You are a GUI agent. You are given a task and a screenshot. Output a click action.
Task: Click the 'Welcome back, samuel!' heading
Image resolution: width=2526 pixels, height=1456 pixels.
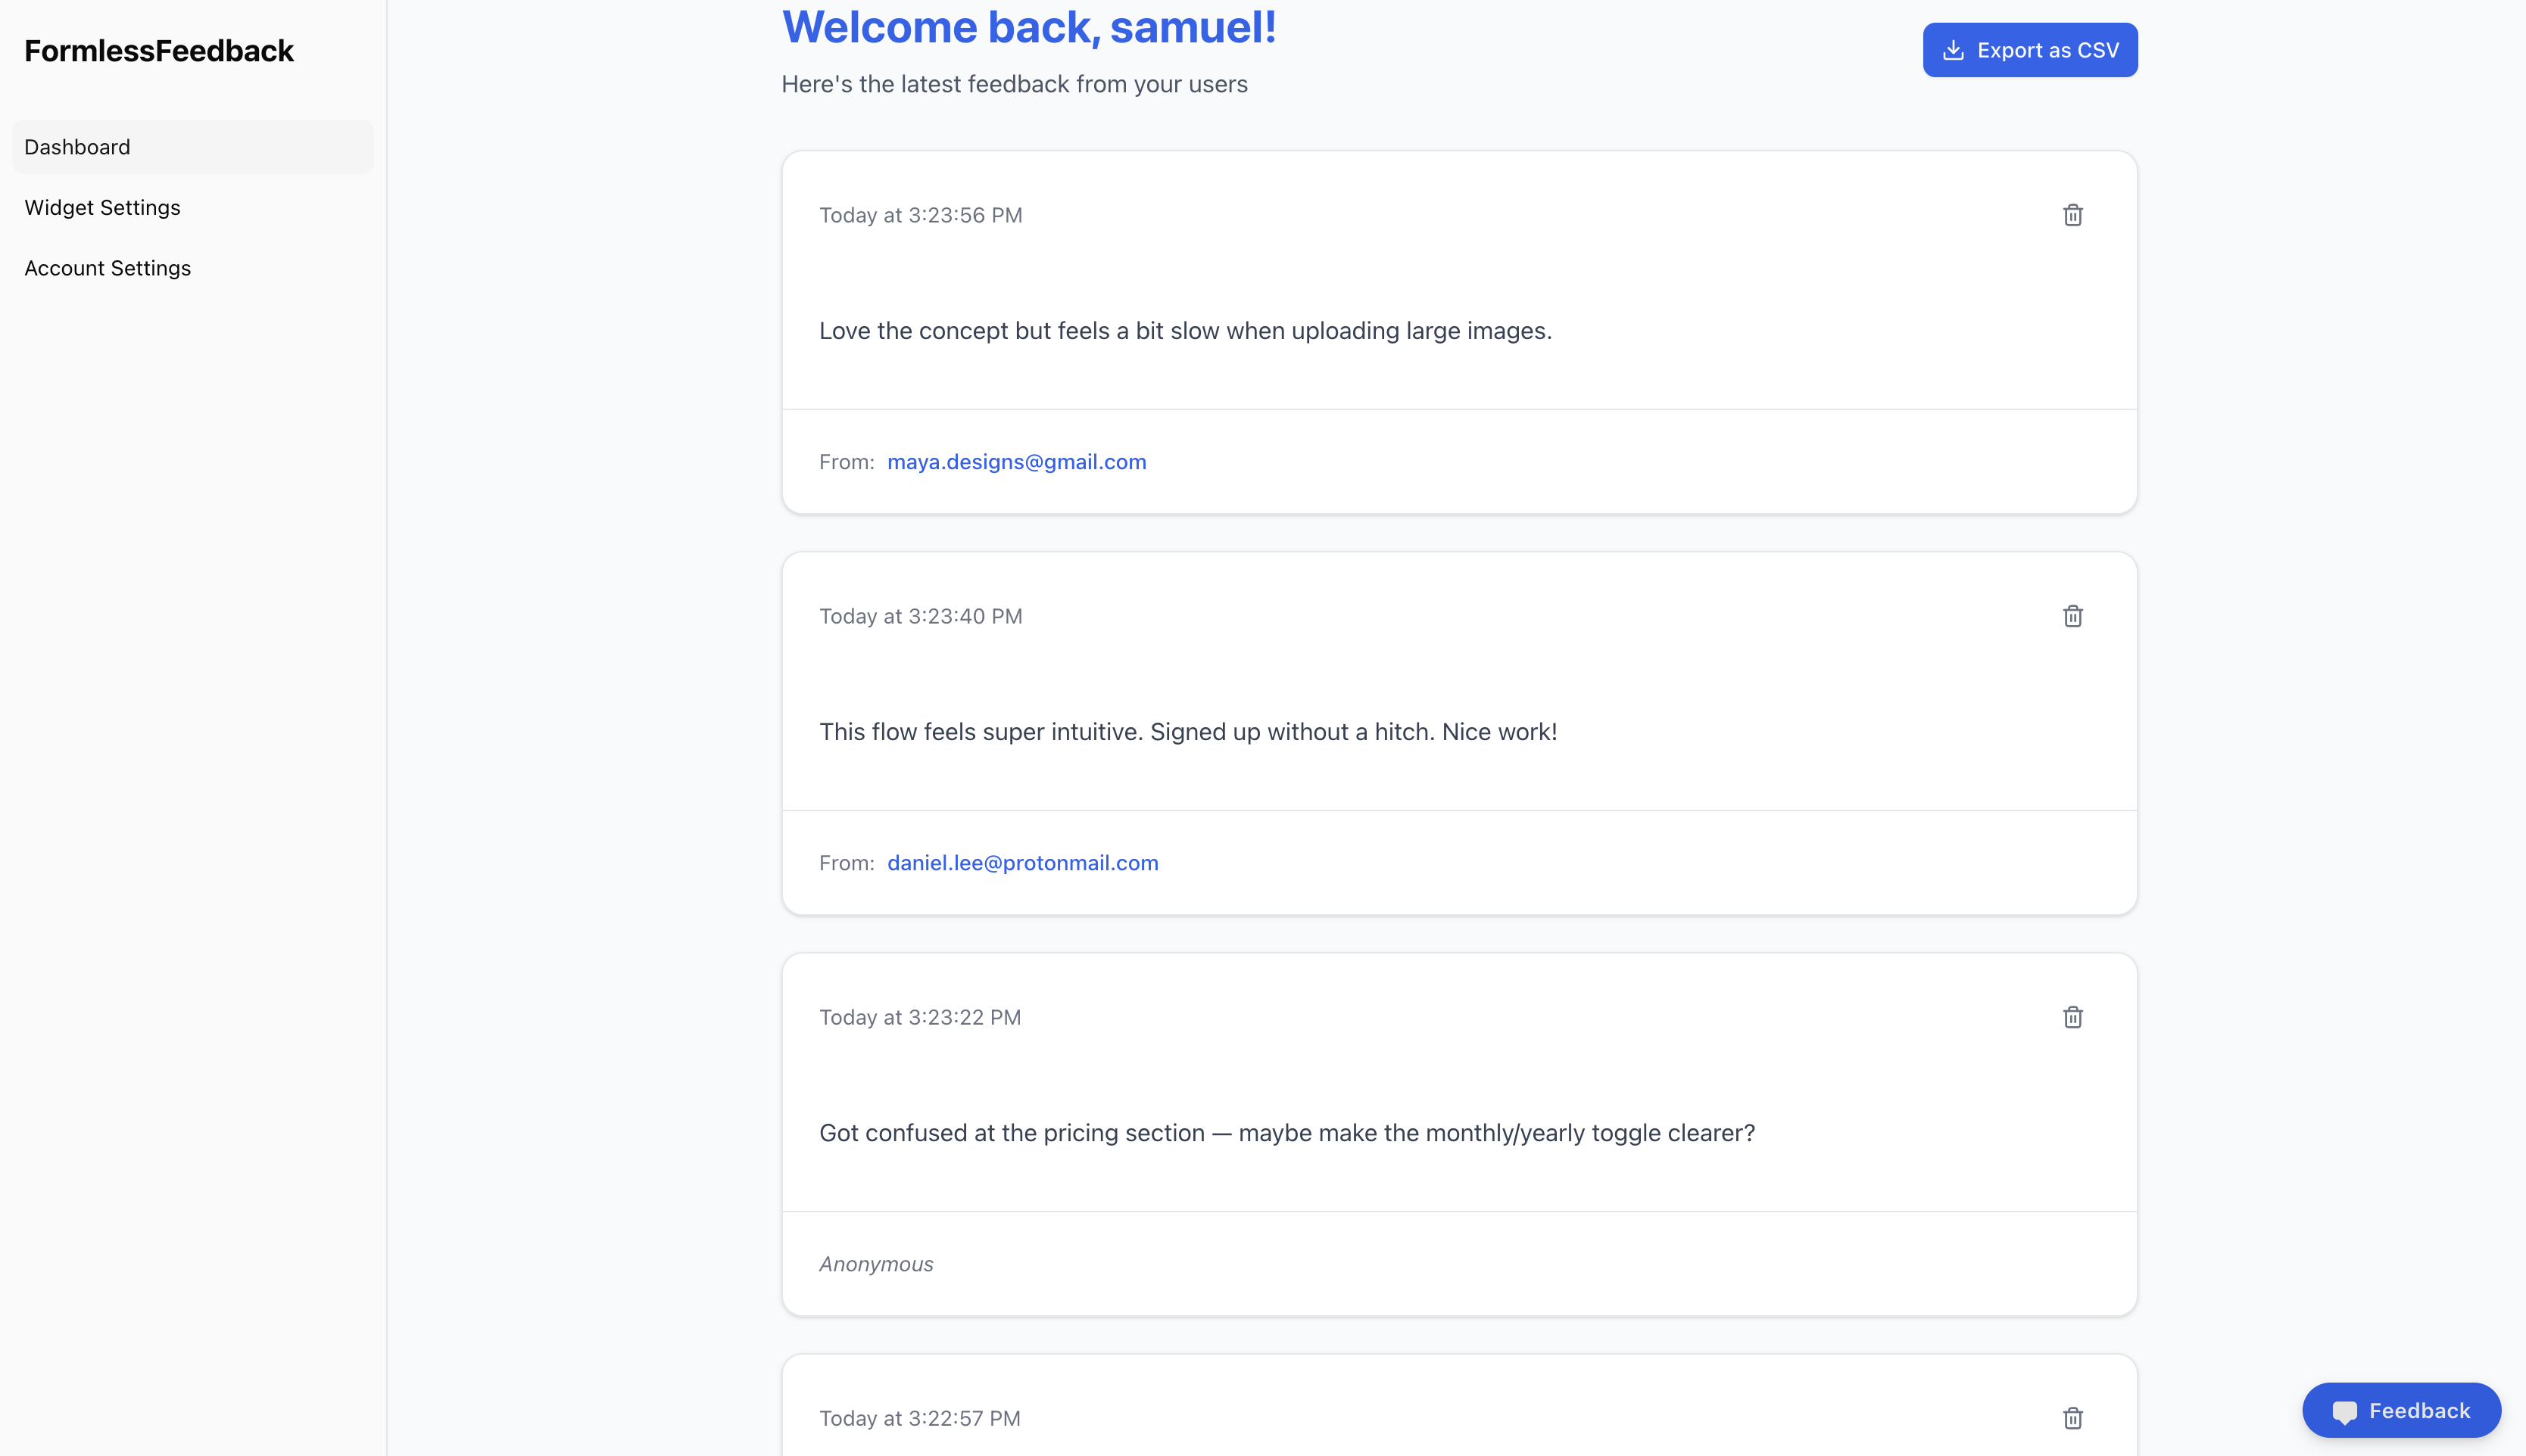(1030, 27)
